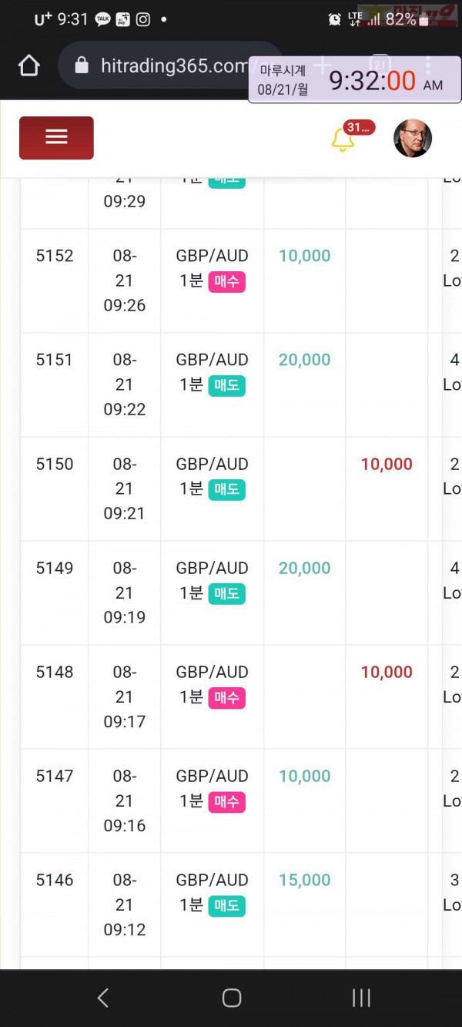The width and height of the screenshot is (462, 1027).
Task: Select the 10,000 loss amount in row 5150
Action: click(x=387, y=464)
